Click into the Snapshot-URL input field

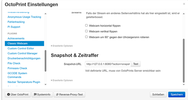pyautogui.click(x=108, y=64)
